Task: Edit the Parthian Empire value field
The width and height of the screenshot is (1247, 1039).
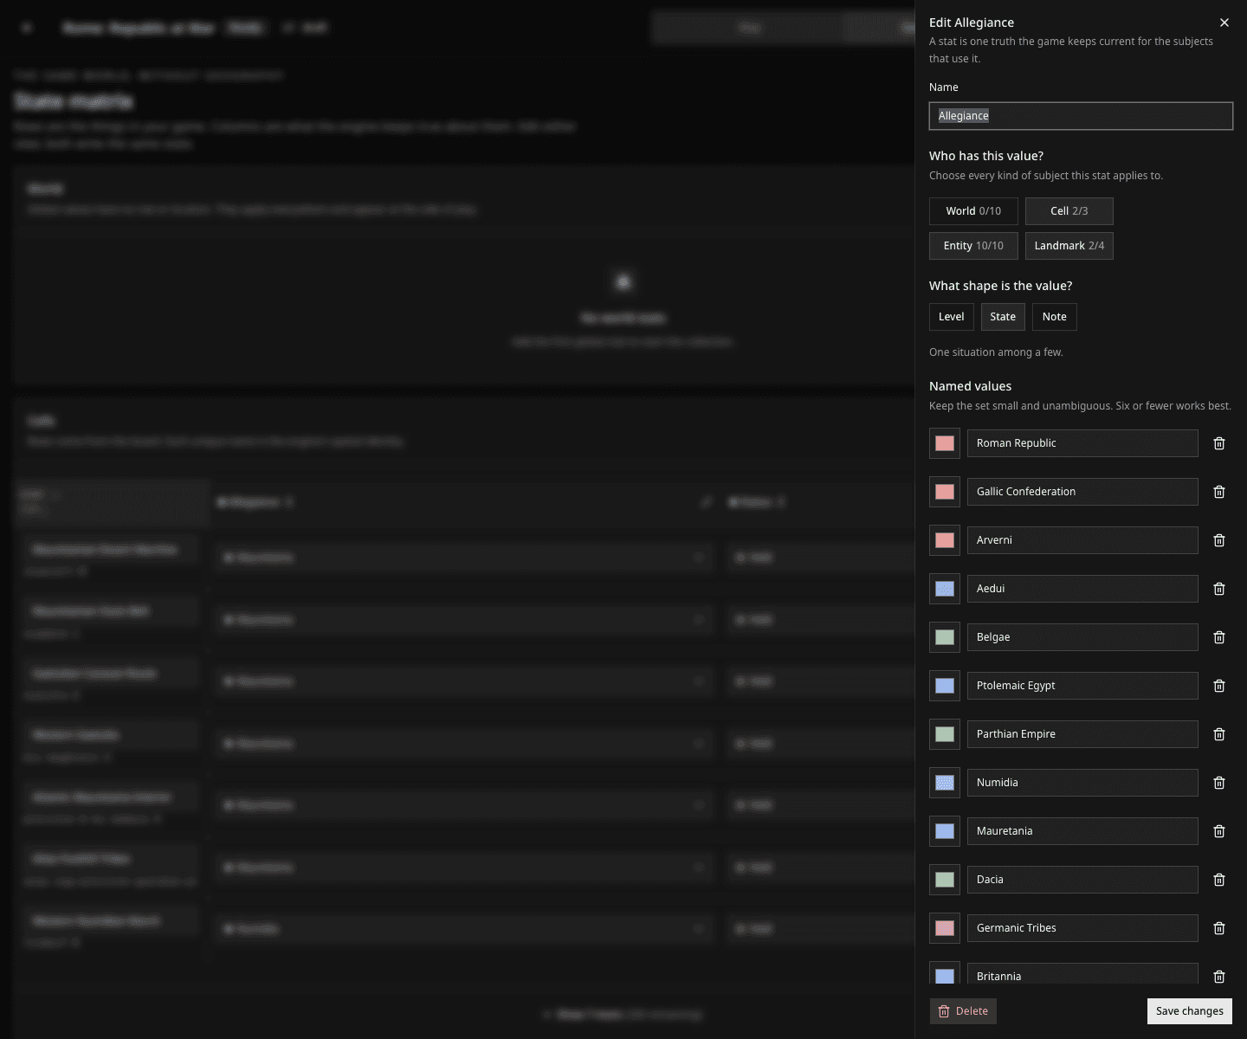Action: pyautogui.click(x=1082, y=734)
